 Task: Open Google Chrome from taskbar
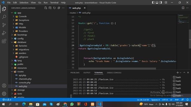(65, 104)
